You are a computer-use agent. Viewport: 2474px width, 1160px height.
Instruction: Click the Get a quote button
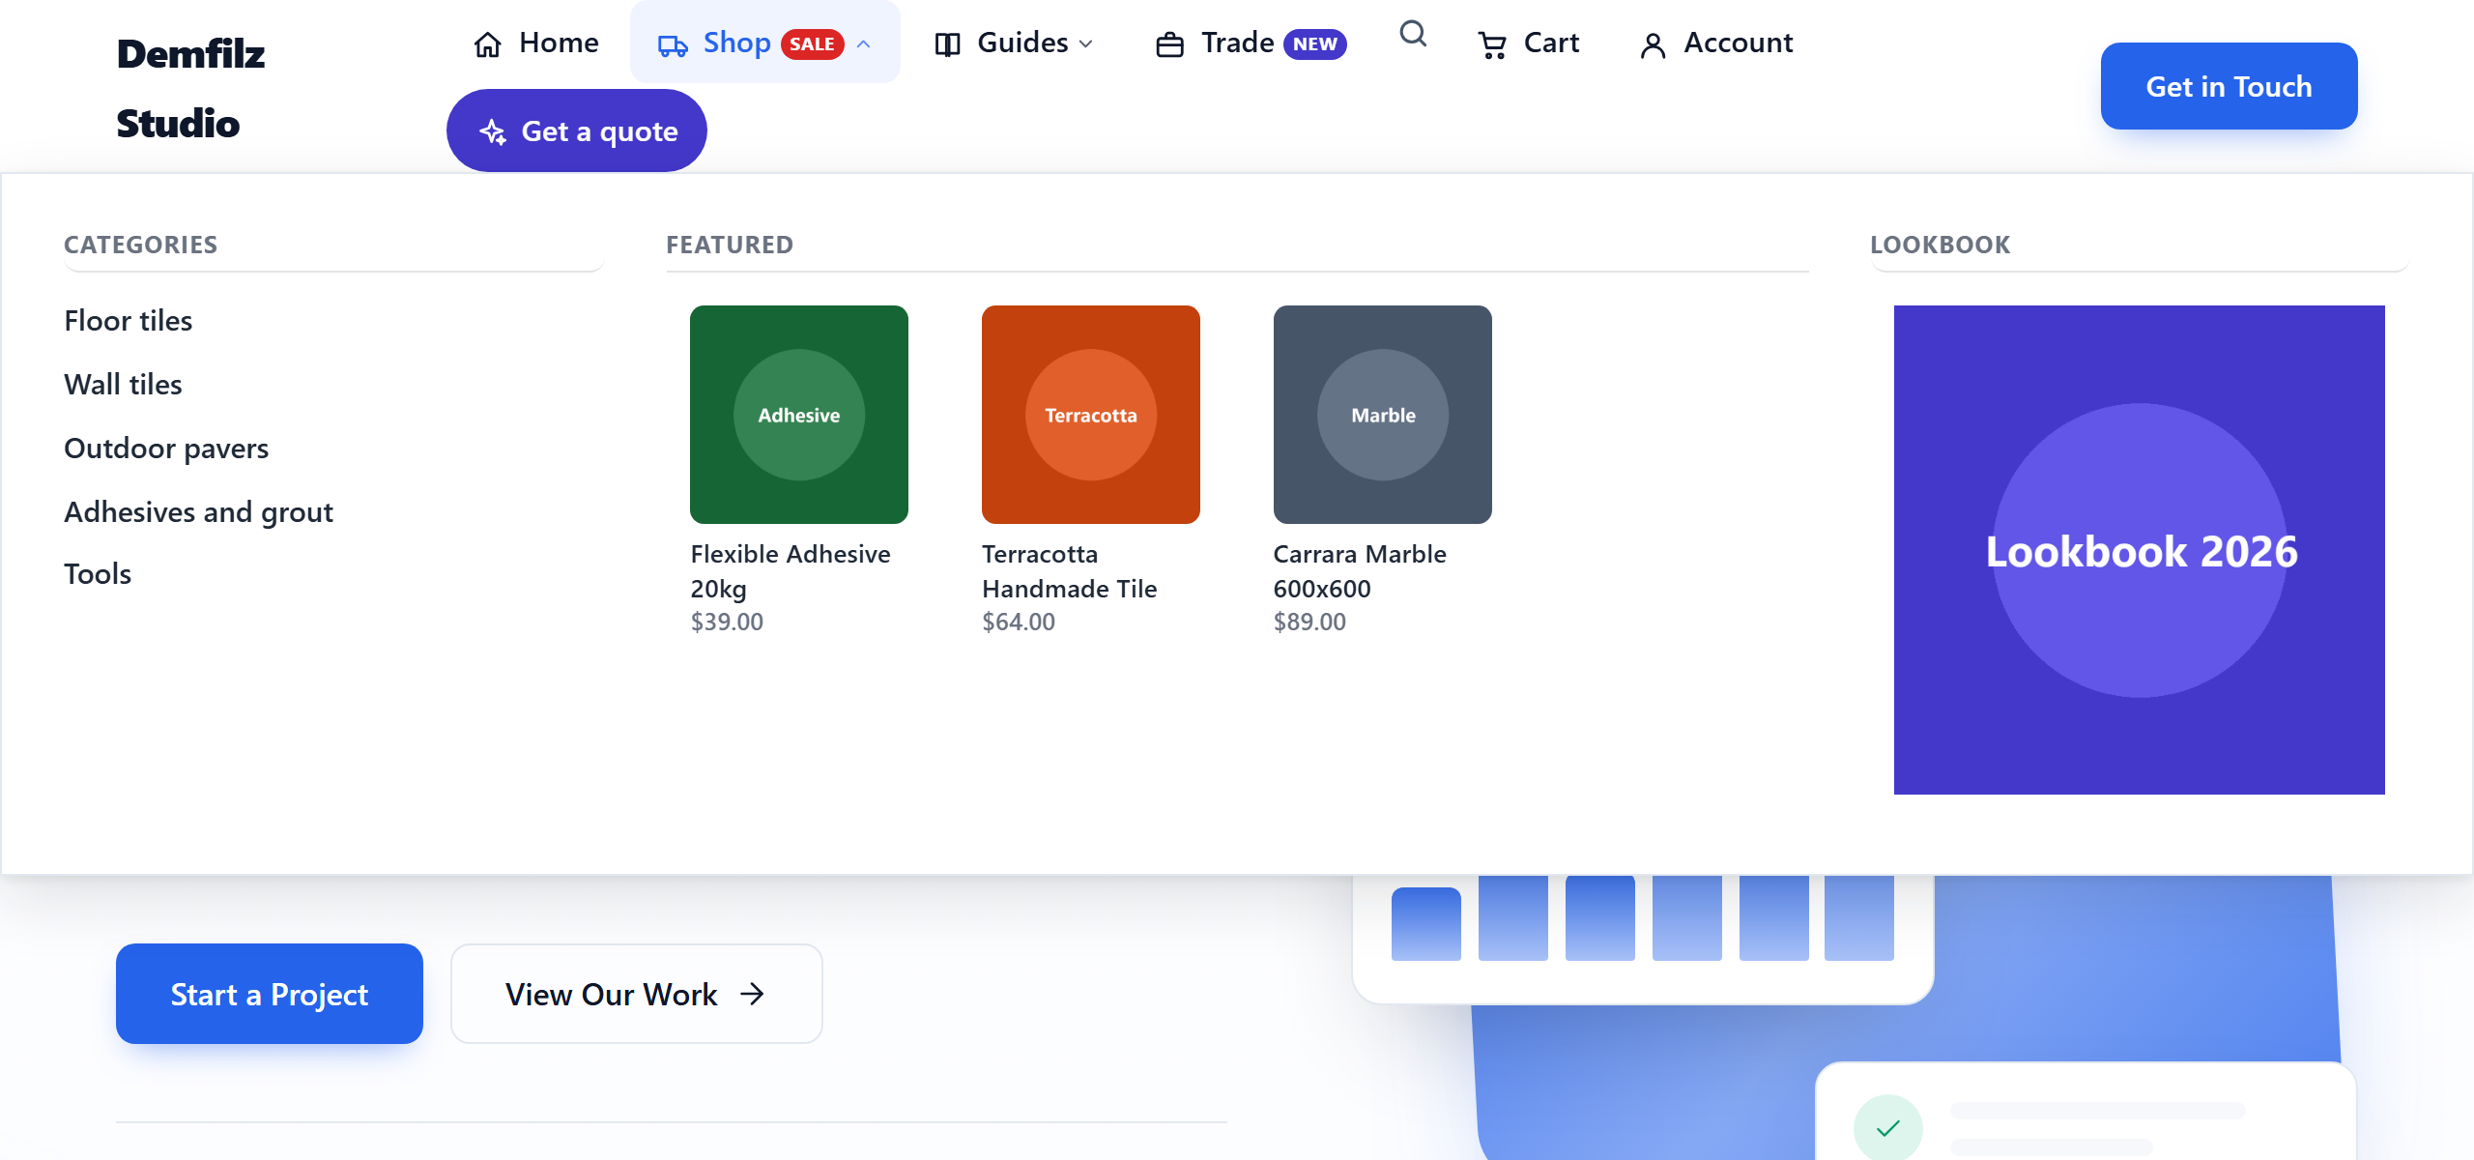577,130
